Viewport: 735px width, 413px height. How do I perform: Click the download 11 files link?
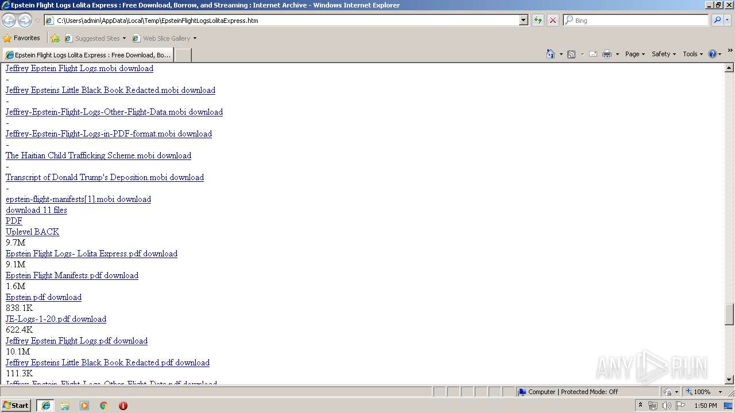click(36, 210)
